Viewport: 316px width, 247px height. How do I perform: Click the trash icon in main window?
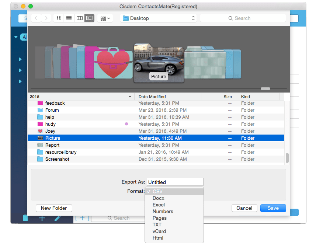coord(25,218)
